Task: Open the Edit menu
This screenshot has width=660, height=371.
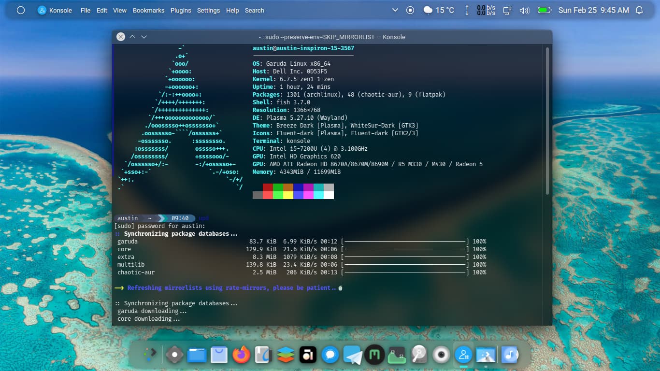Action: pyautogui.click(x=102, y=10)
